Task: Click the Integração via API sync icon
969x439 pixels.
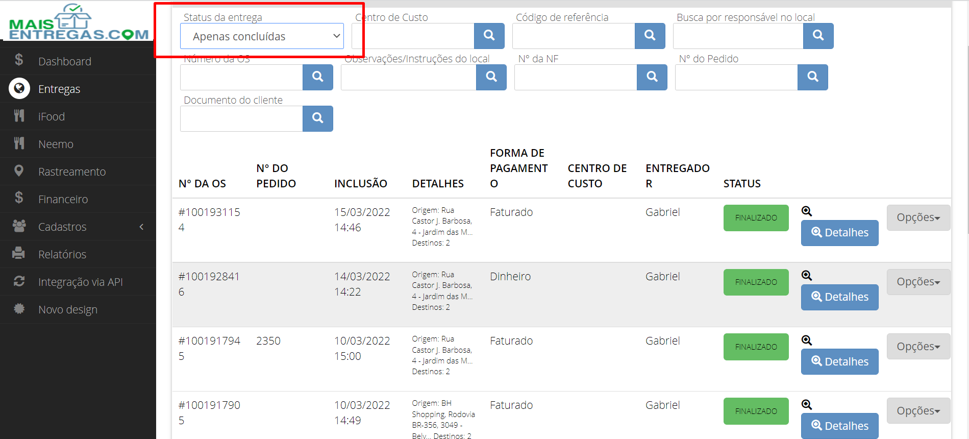Action: (x=19, y=281)
